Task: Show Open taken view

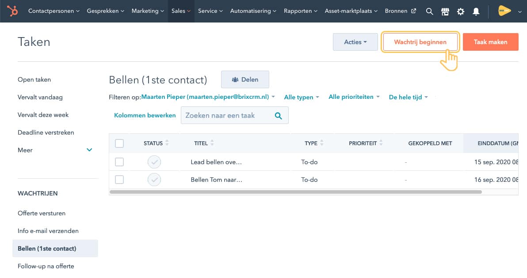Action: click(x=34, y=79)
